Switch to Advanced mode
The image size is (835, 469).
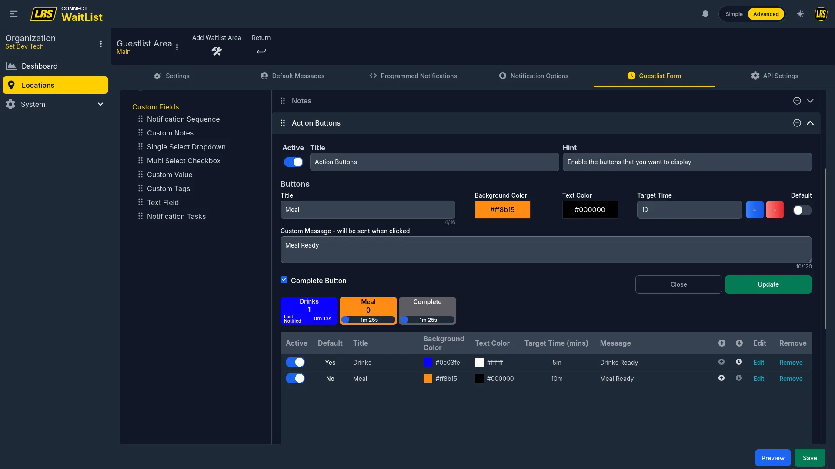click(766, 14)
